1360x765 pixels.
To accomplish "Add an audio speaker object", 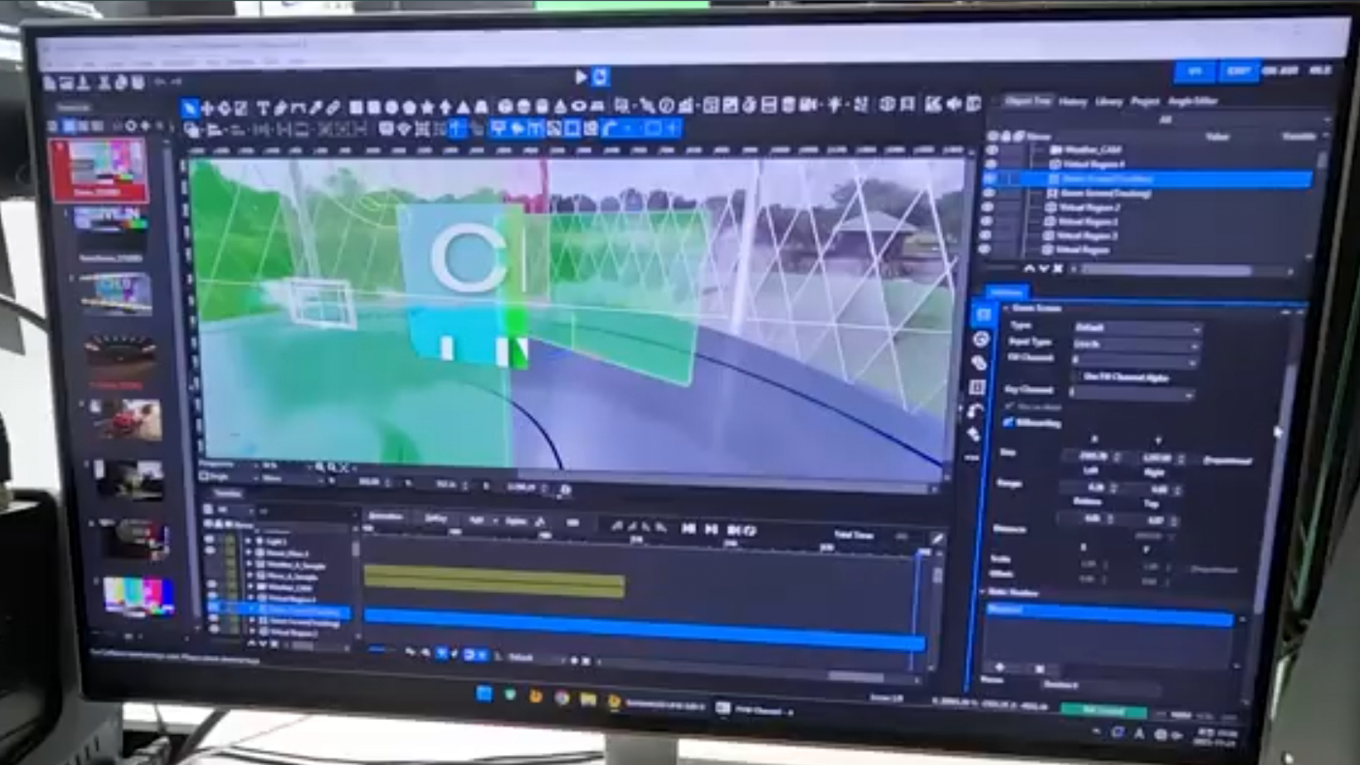I will tap(954, 103).
